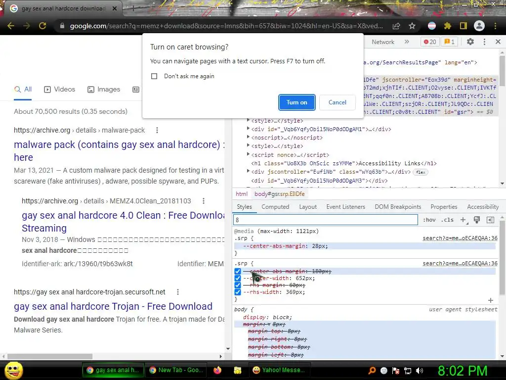Expand the script nonce node
The height and width of the screenshot is (380, 506).
click(248, 154)
